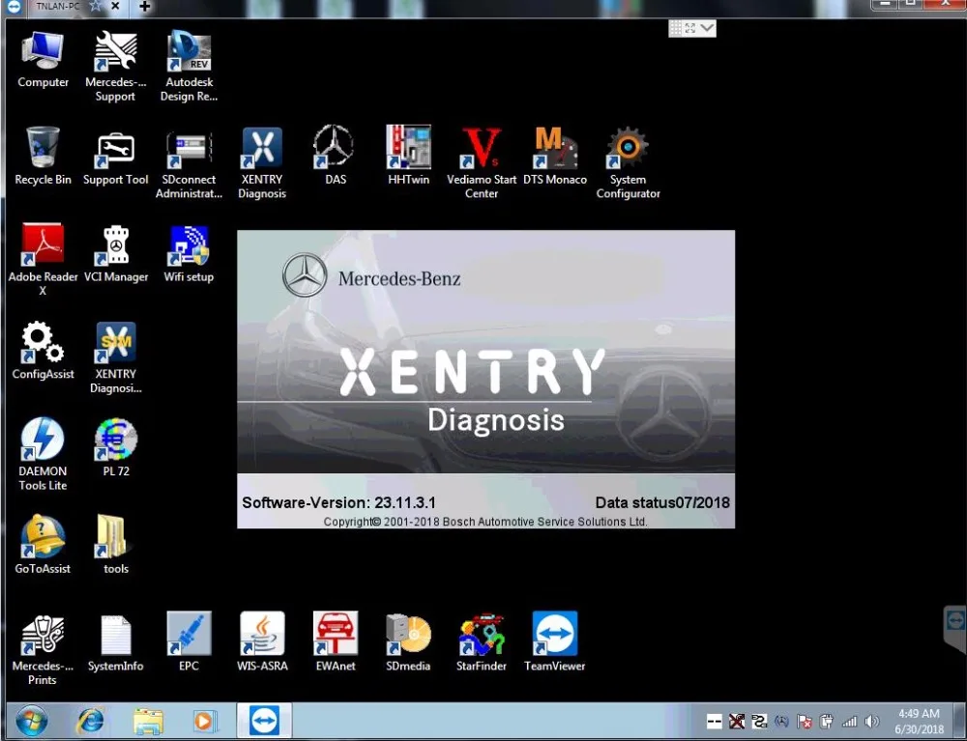Open Windows Media Player from taskbar
This screenshot has height=741, width=967.
[204, 722]
